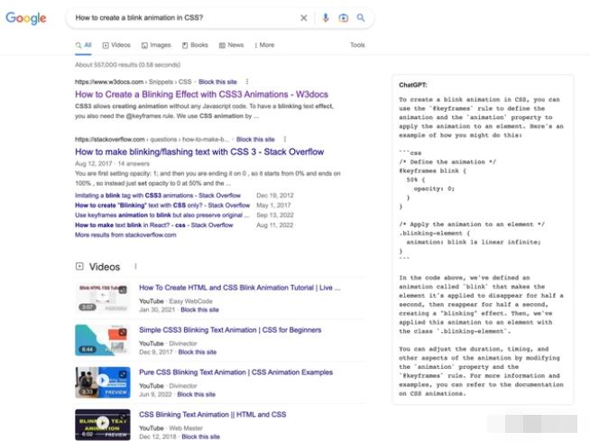This screenshot has height=441, width=590.
Task: Open 'Pure CSS Blinking Text Animation' video link
Action: (236, 372)
